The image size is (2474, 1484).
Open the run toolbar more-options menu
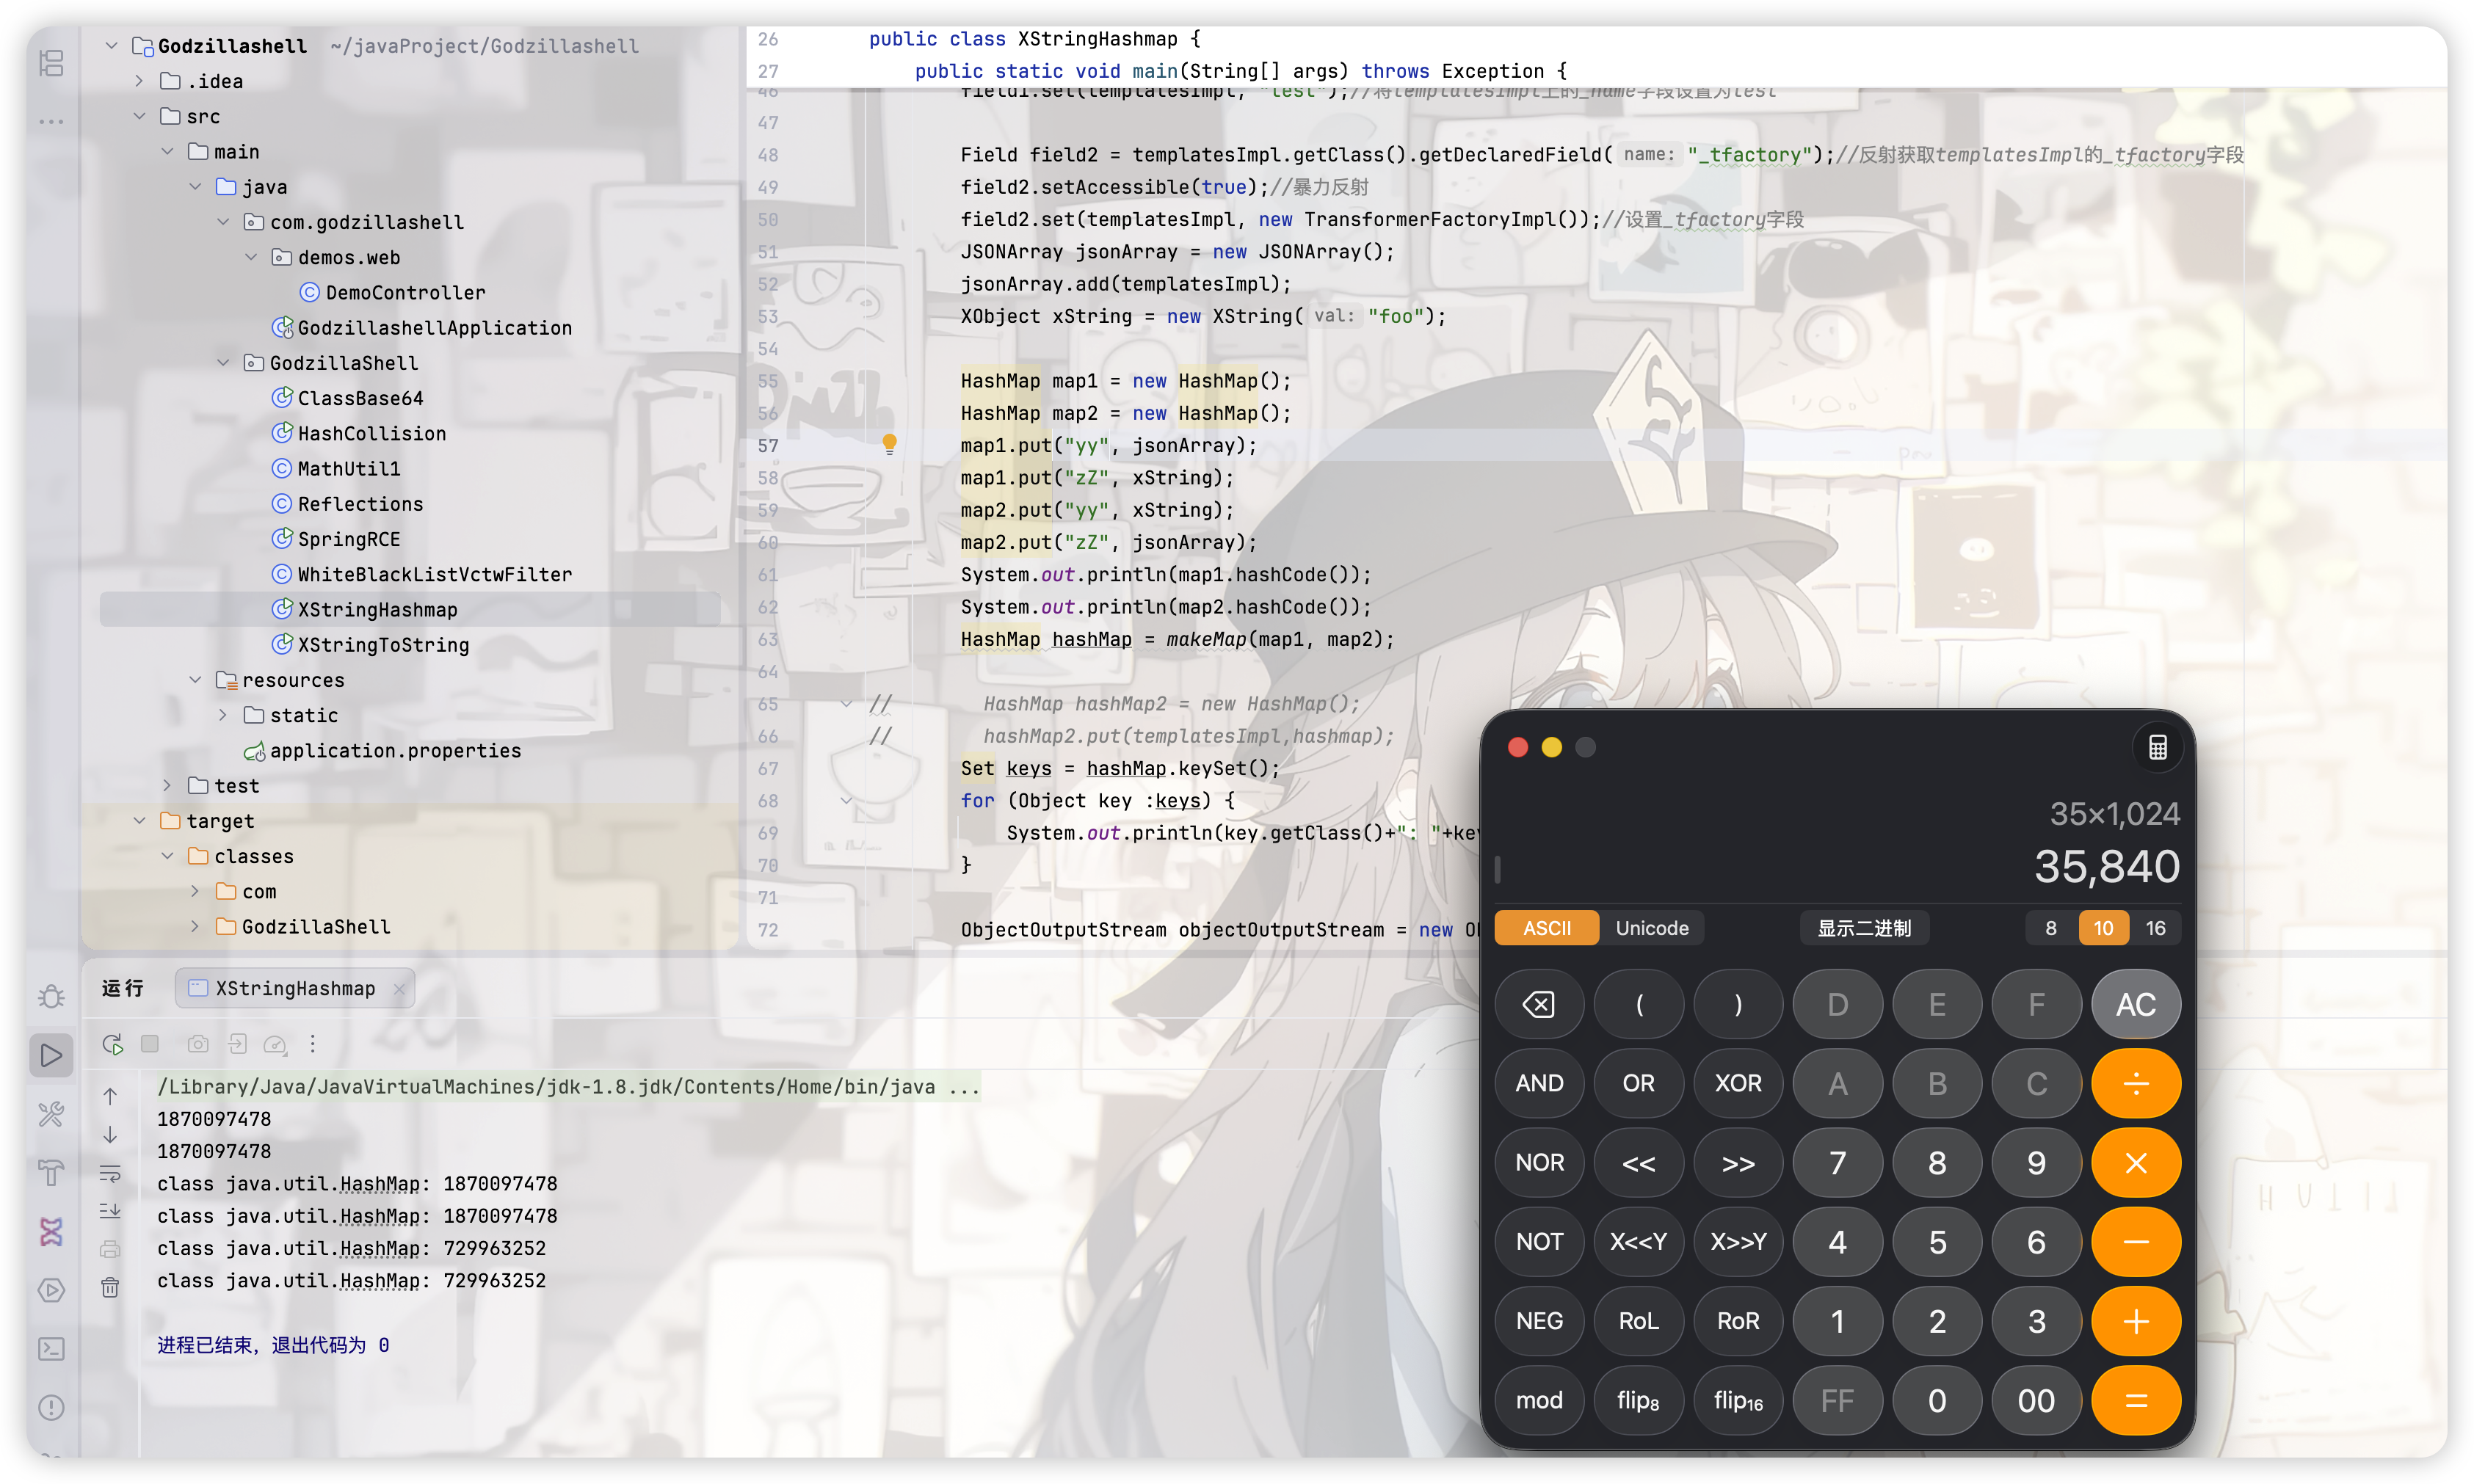pyautogui.click(x=313, y=1044)
